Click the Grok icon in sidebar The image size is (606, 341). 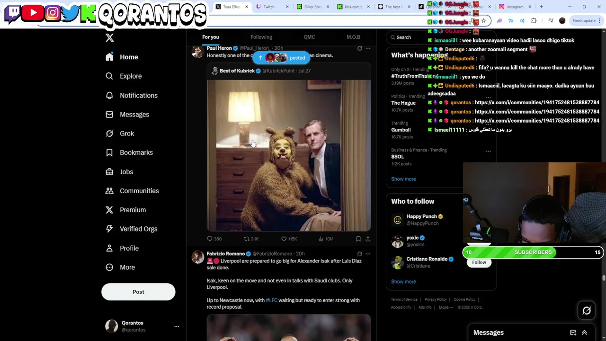(x=109, y=134)
